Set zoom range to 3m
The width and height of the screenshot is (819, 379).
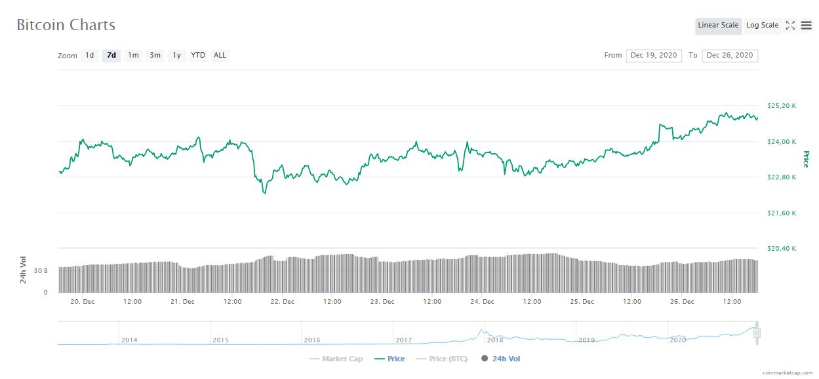coord(155,56)
